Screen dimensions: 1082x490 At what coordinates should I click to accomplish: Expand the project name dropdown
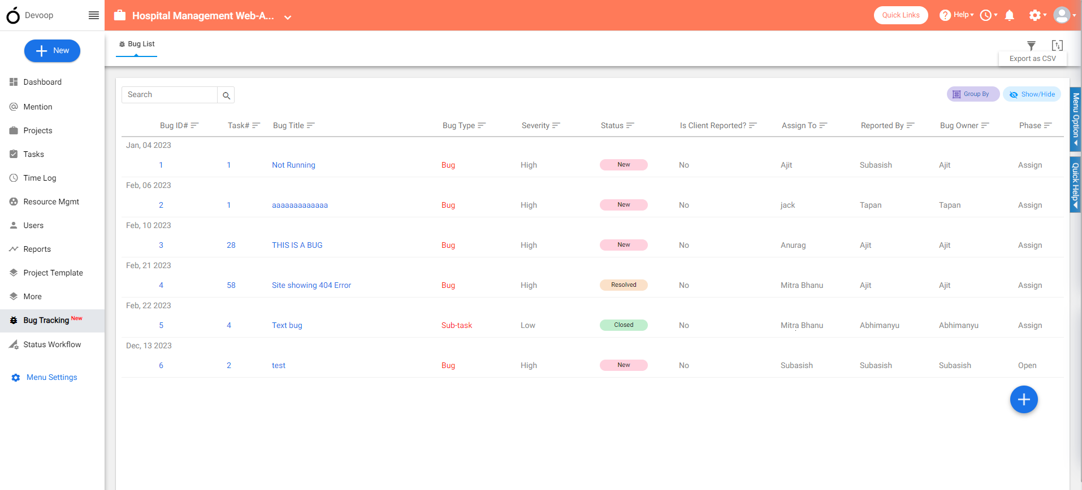(288, 17)
